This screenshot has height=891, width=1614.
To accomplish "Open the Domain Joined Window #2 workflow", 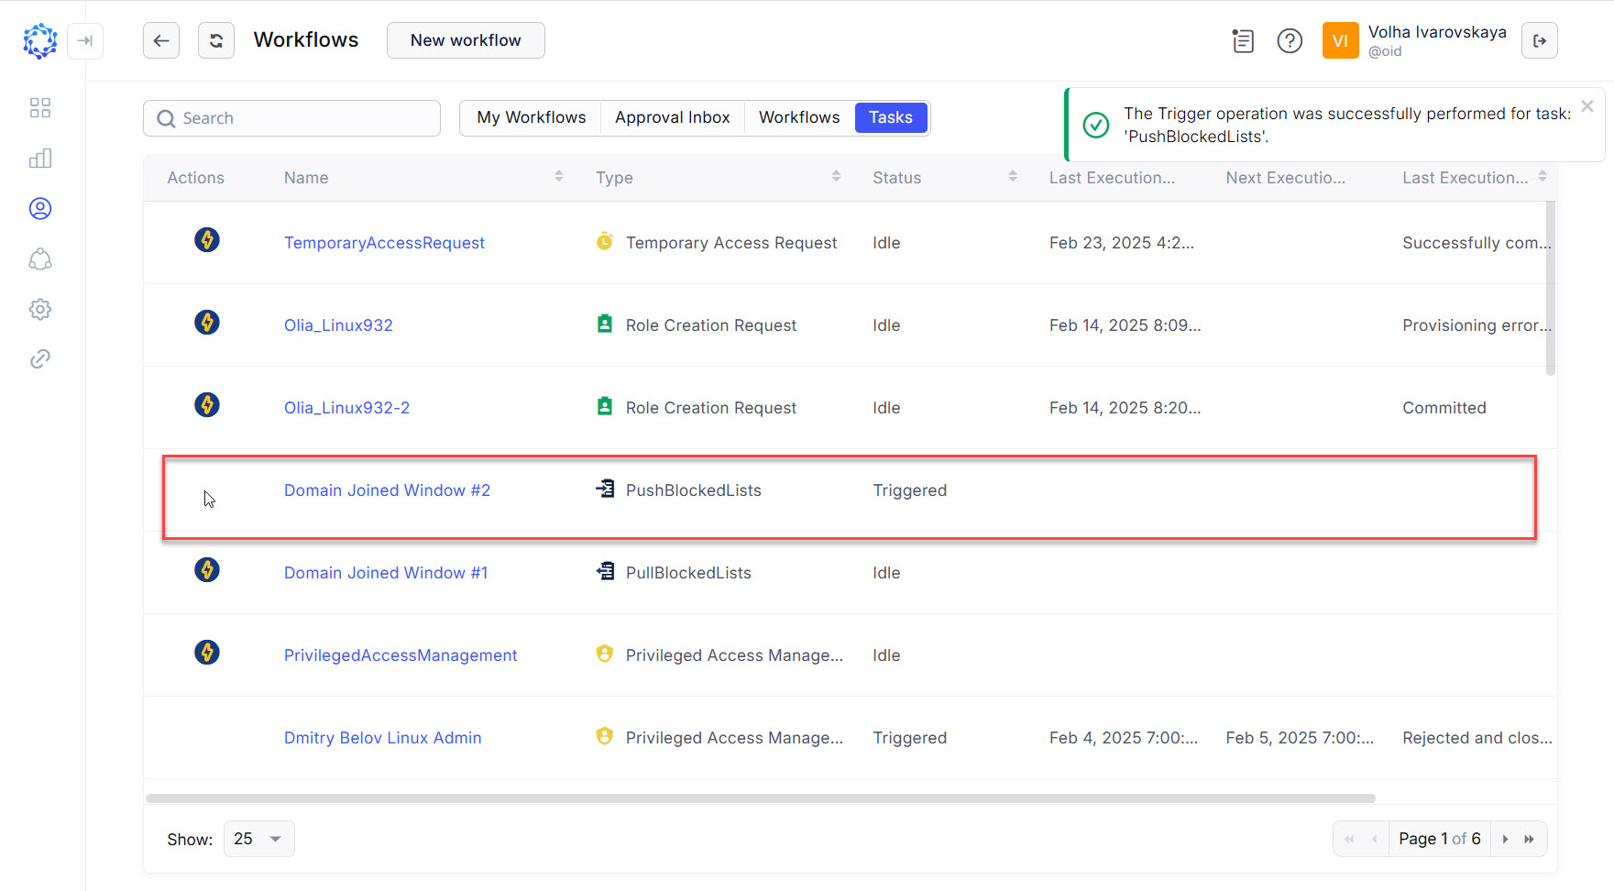I will click(387, 489).
